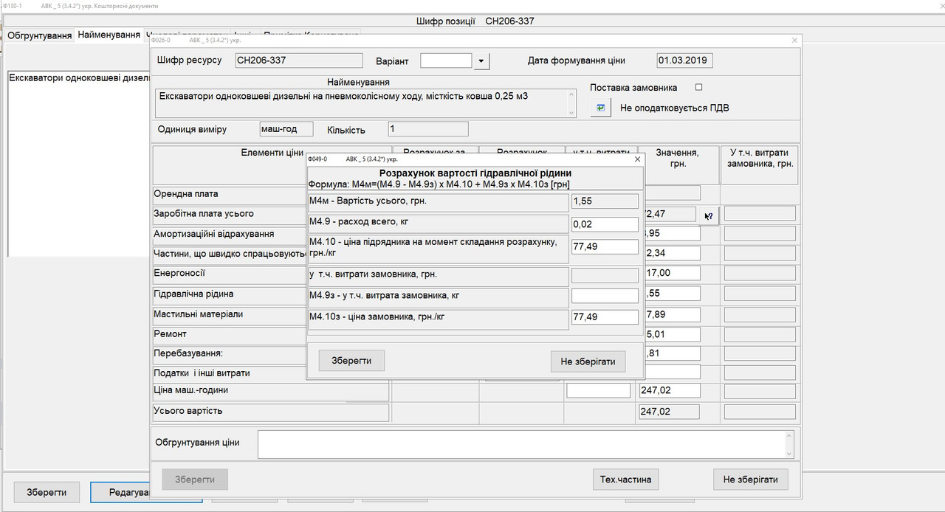The image size is (945, 512).
Task: Click the Усього вартість value 247,02
Action: pos(670,412)
